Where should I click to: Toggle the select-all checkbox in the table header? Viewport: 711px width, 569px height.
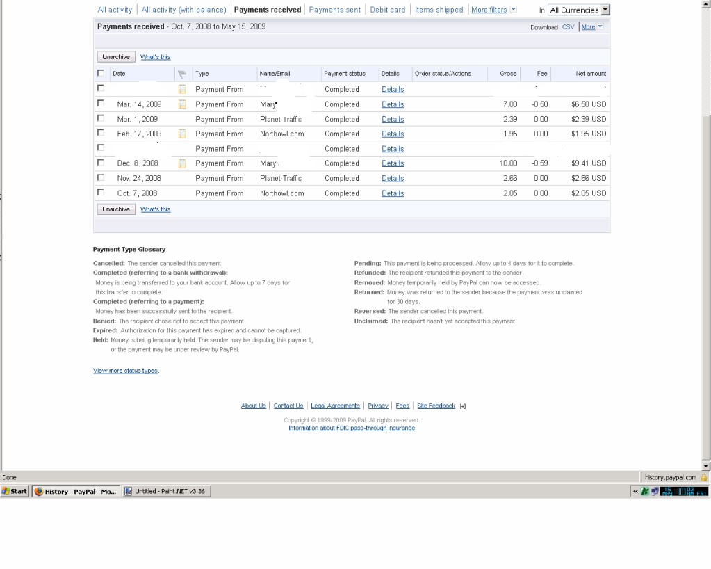pos(101,73)
